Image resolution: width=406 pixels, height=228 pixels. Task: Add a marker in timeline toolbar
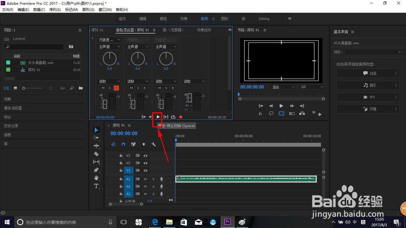(144, 144)
